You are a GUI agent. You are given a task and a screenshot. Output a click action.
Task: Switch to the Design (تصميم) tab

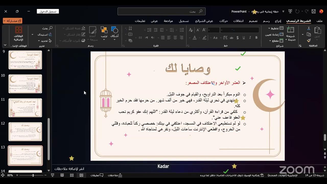[x=253, y=21]
